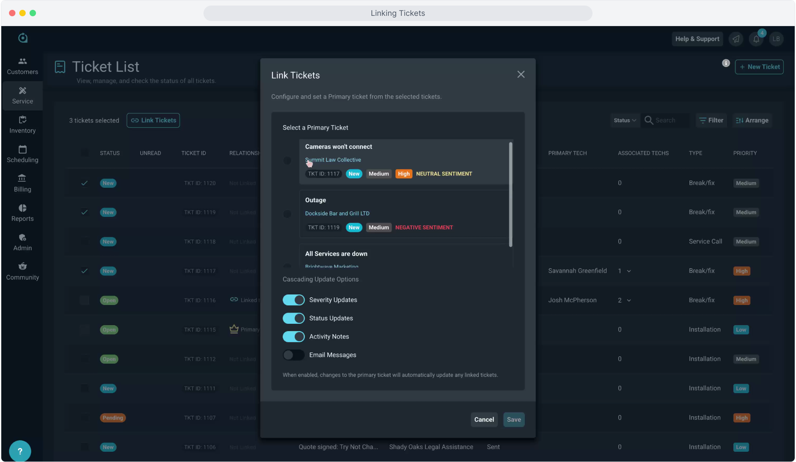
Task: Open the Customers section icon
Action: pyautogui.click(x=22, y=61)
